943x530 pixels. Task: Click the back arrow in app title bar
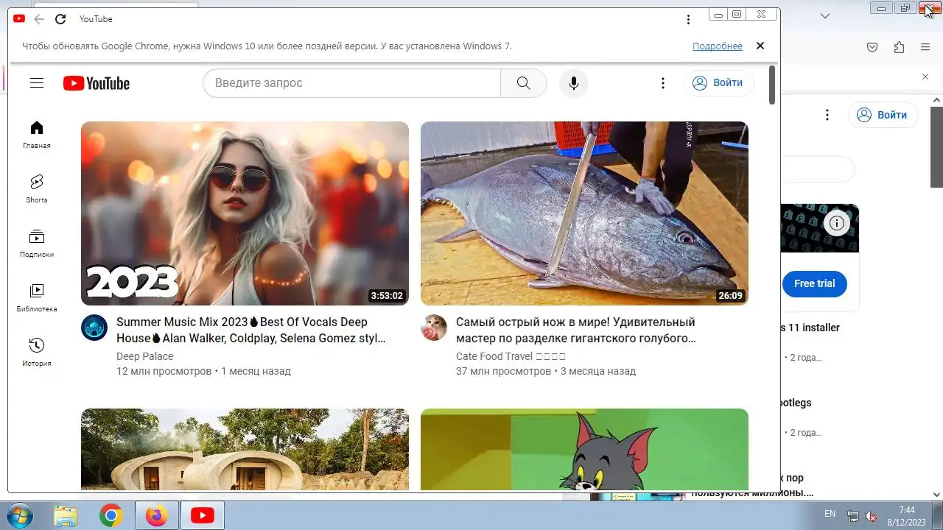pos(39,19)
